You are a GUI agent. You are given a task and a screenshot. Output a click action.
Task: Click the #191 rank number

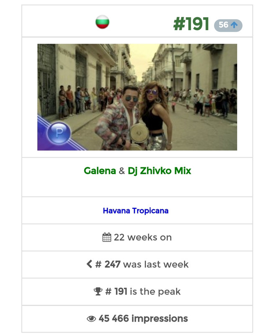tap(191, 24)
